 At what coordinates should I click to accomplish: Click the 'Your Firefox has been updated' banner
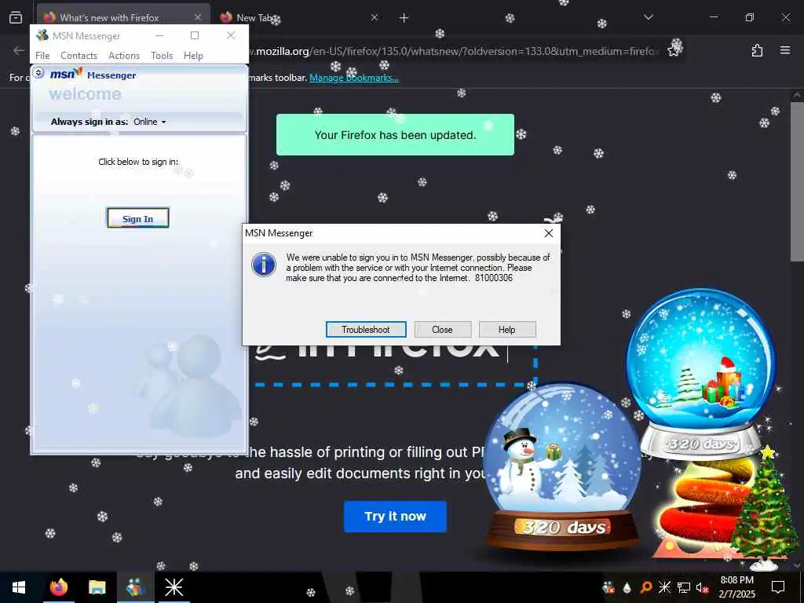click(x=395, y=135)
